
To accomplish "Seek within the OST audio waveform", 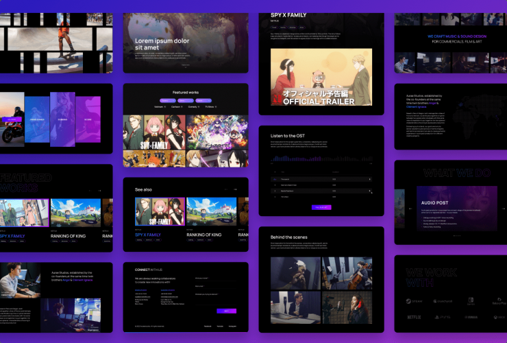I will tap(321, 158).
